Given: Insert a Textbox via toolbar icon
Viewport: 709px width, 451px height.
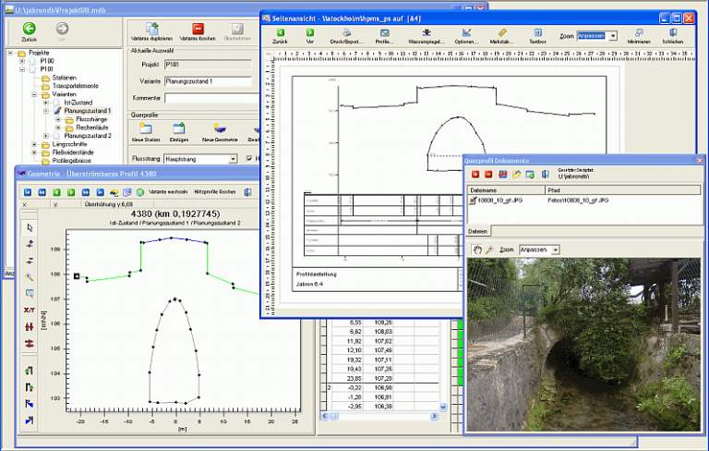Looking at the screenshot, I should click(x=537, y=34).
